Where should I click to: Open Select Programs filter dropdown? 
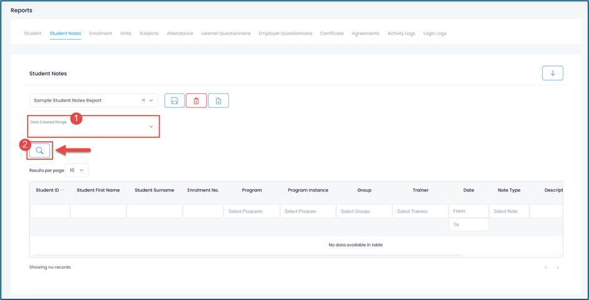click(x=251, y=212)
